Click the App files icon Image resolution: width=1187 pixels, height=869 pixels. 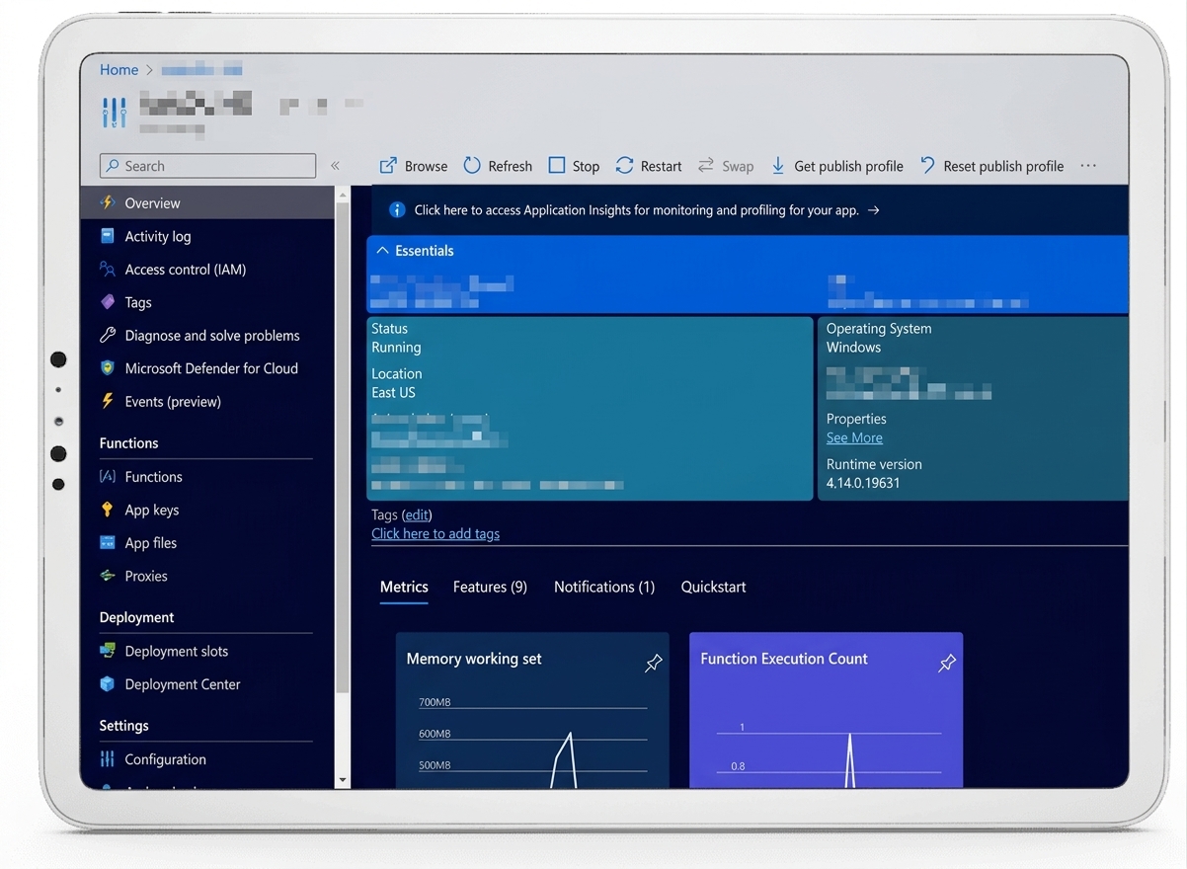click(108, 542)
